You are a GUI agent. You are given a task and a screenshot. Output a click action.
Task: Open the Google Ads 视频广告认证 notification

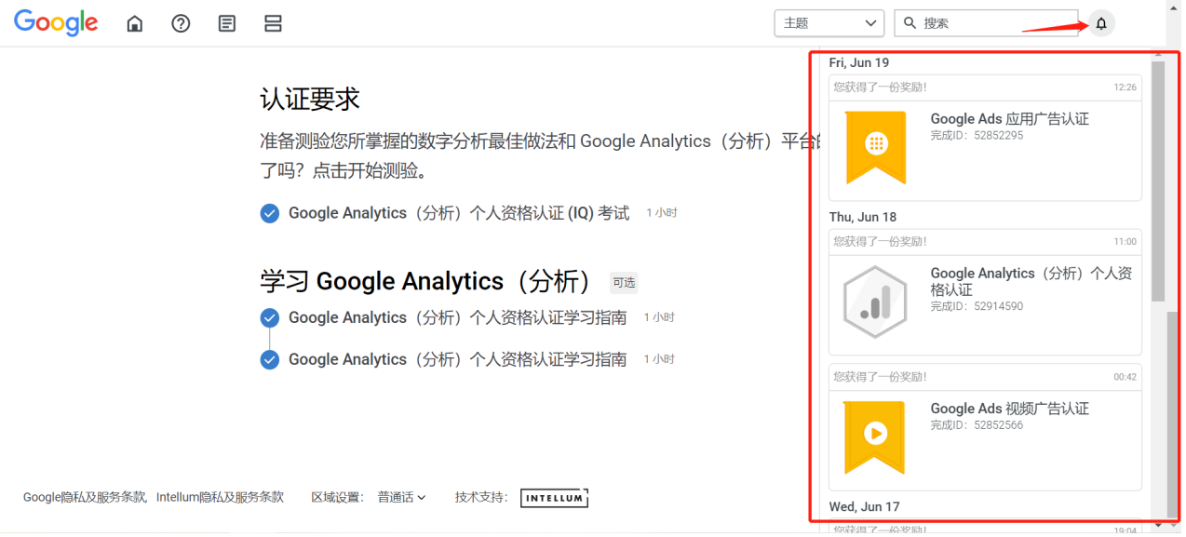(x=985, y=427)
